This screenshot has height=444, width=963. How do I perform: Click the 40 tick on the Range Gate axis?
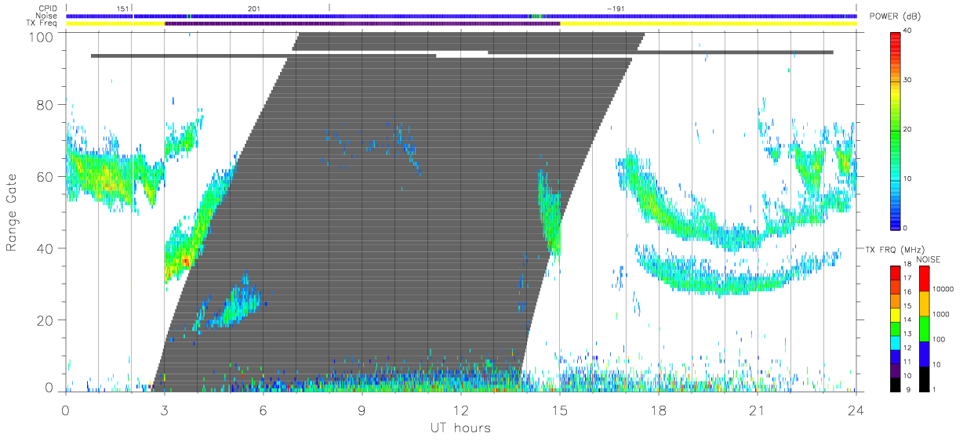(45, 248)
